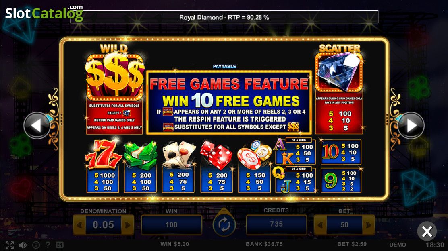448x251 pixels.
Task: Click the Free Games Feature banner
Action: coord(229,102)
